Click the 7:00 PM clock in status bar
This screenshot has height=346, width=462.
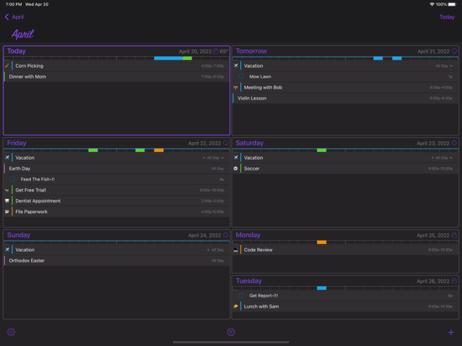tap(13, 4)
